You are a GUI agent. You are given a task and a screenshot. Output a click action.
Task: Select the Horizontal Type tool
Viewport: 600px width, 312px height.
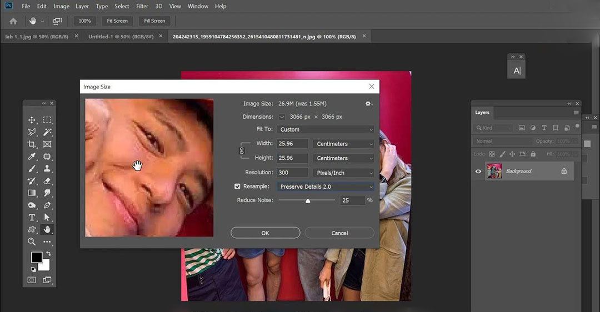click(32, 218)
